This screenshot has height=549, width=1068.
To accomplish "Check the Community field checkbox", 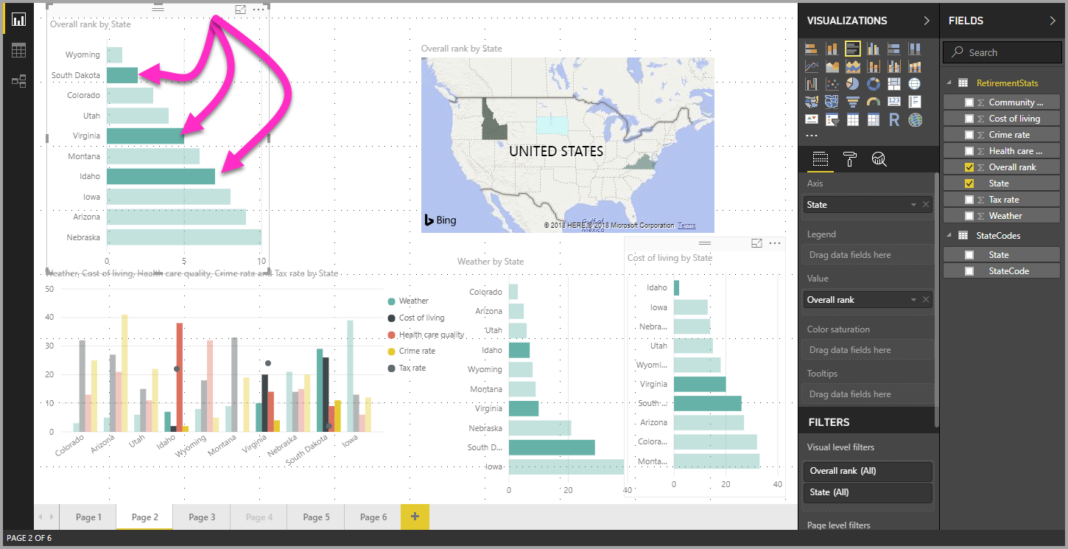I will point(969,102).
